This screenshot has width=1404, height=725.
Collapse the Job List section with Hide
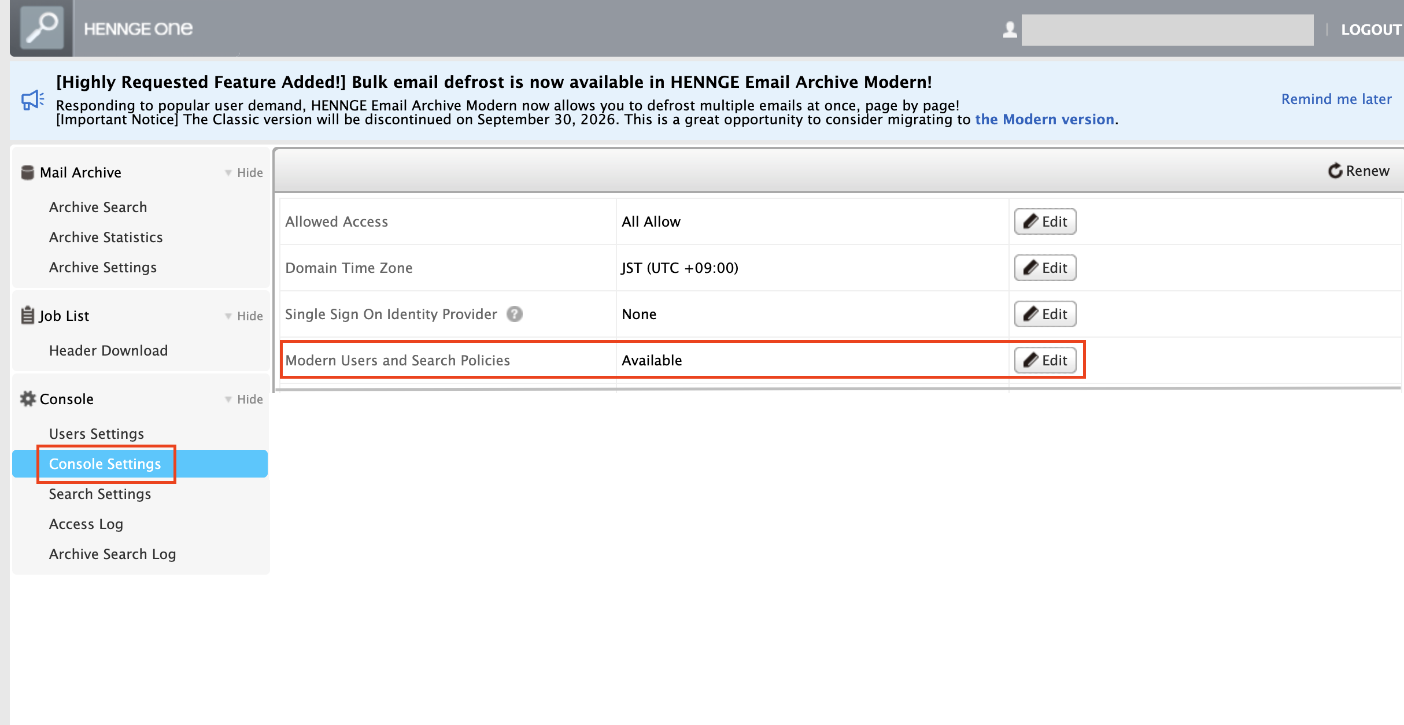tap(244, 316)
